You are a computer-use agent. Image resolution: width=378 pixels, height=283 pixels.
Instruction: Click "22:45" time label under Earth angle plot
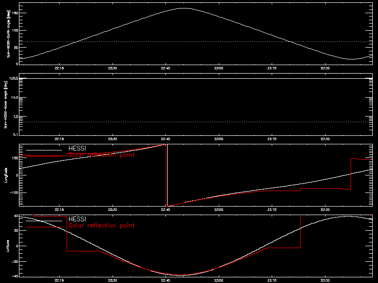coord(166,68)
